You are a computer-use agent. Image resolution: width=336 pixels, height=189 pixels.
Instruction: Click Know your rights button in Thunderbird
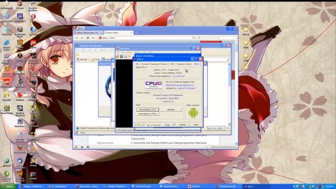click(216, 128)
